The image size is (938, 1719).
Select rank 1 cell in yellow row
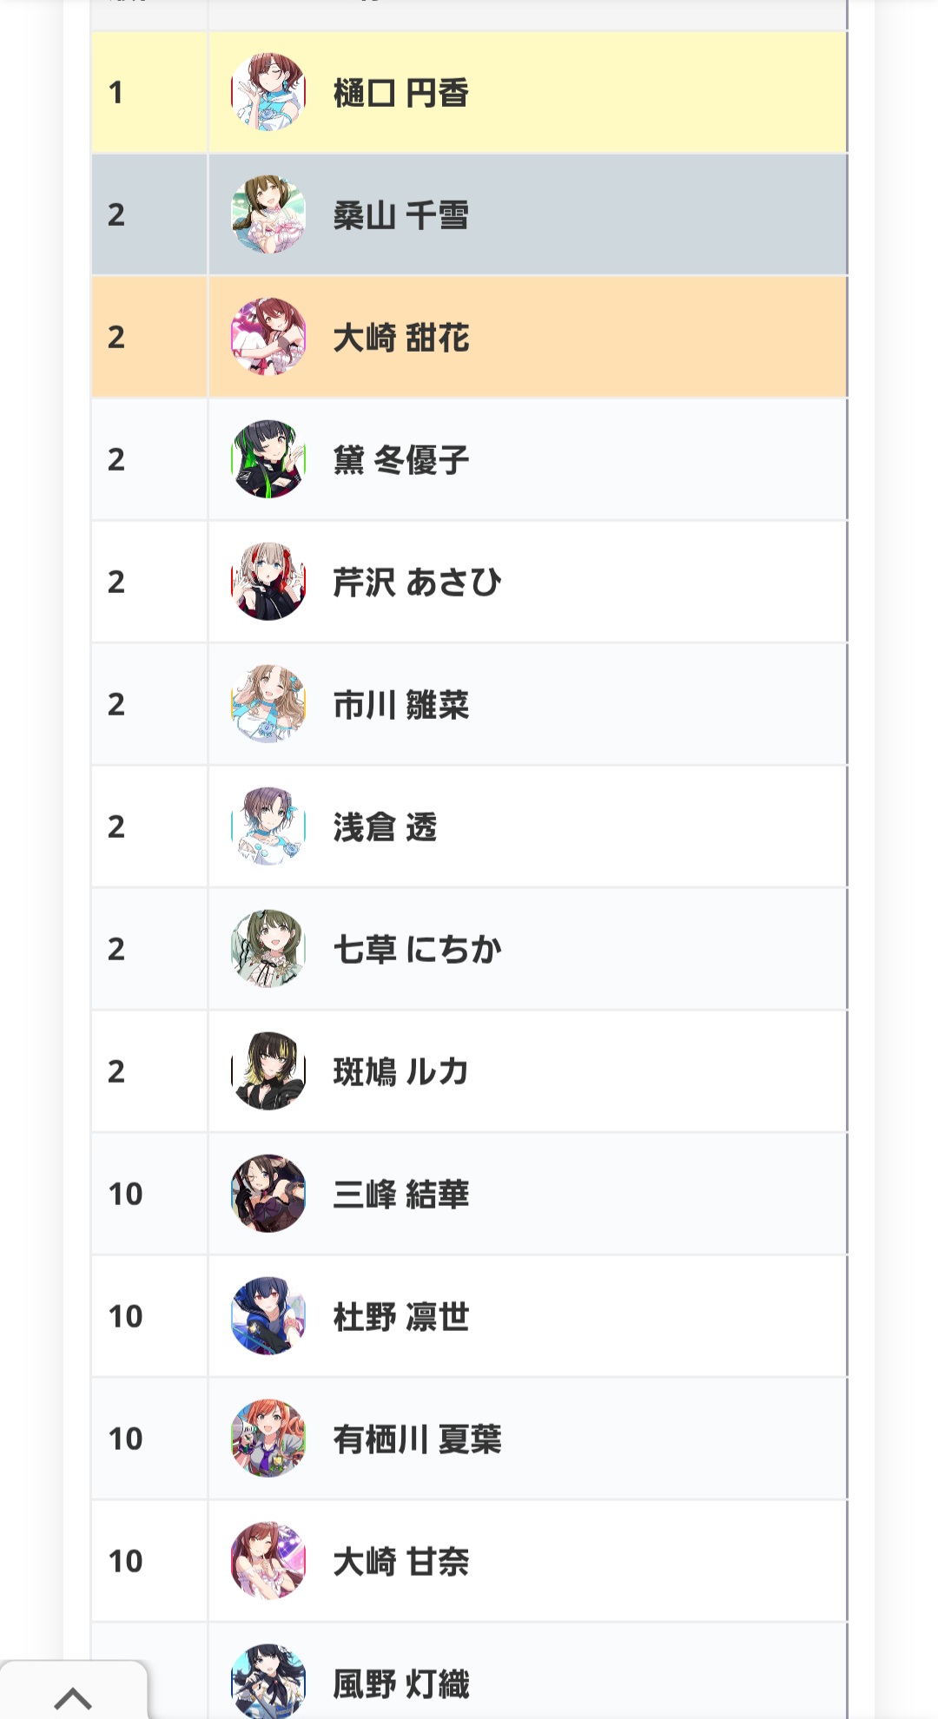click(149, 92)
